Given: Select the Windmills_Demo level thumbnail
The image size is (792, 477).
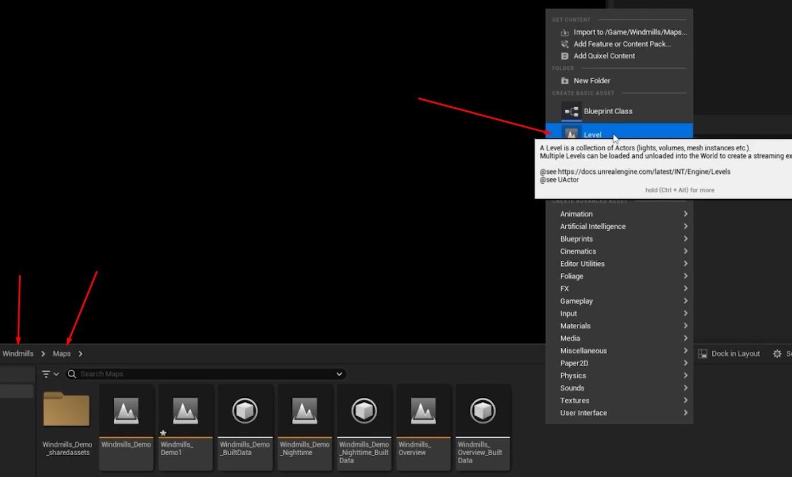Looking at the screenshot, I should click(126, 411).
